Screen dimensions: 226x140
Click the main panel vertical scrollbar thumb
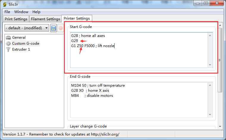(x=220, y=60)
